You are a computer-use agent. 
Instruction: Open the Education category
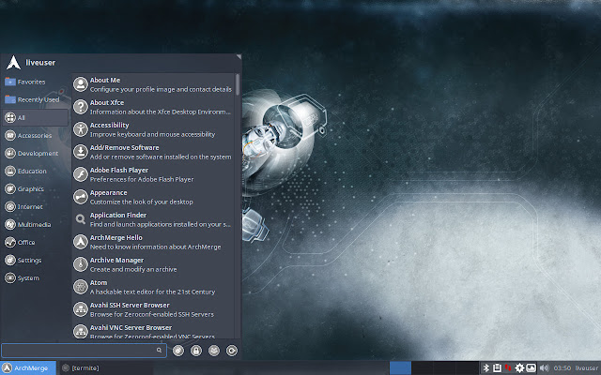tap(36, 171)
